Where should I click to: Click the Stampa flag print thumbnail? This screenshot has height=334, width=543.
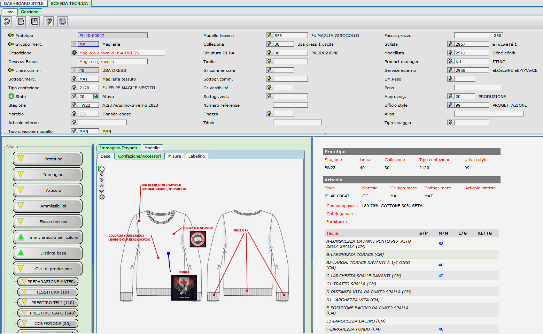tap(184, 287)
